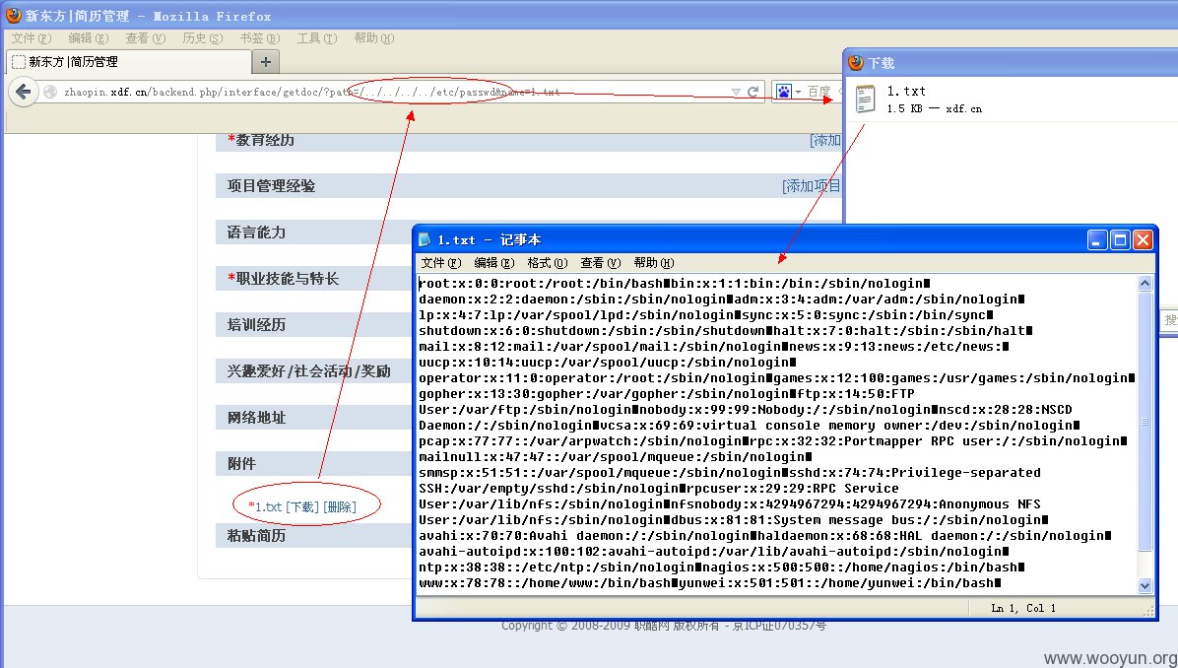The image size is (1178, 668).
Task: Open the URL history dropdown arrow
Action: click(736, 92)
